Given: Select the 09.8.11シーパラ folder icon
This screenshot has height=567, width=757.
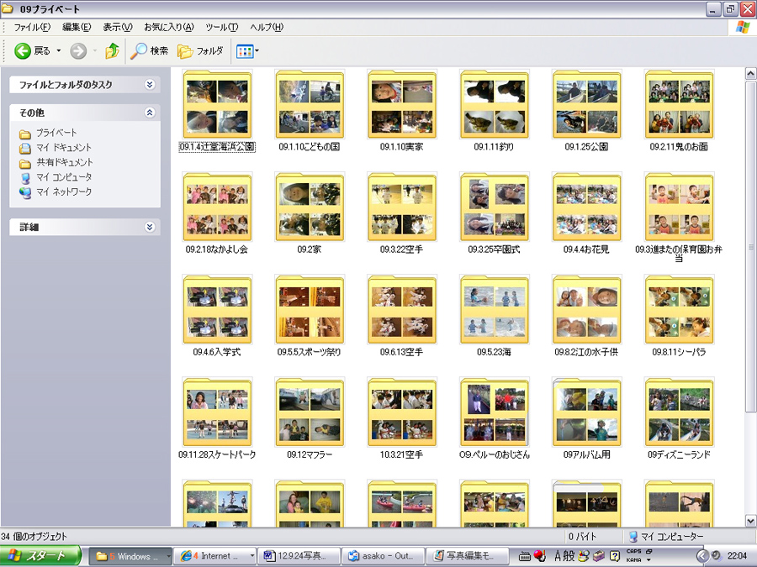Looking at the screenshot, I should (680, 311).
